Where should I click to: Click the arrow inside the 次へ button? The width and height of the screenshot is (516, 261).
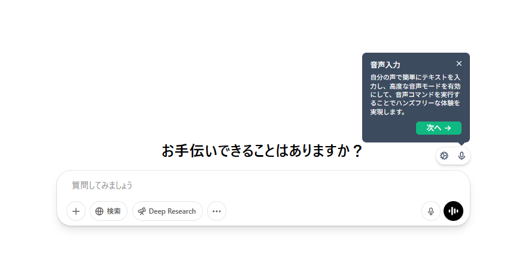448,128
